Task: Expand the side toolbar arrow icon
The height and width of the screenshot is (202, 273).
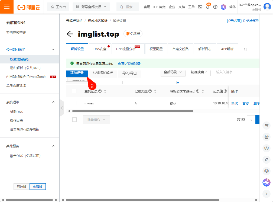Action: tap(266, 194)
